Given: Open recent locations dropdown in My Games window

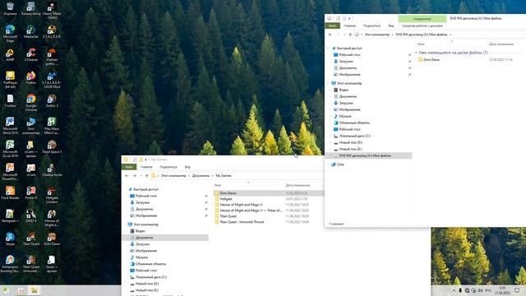Looking at the screenshot, I should point(141,175).
